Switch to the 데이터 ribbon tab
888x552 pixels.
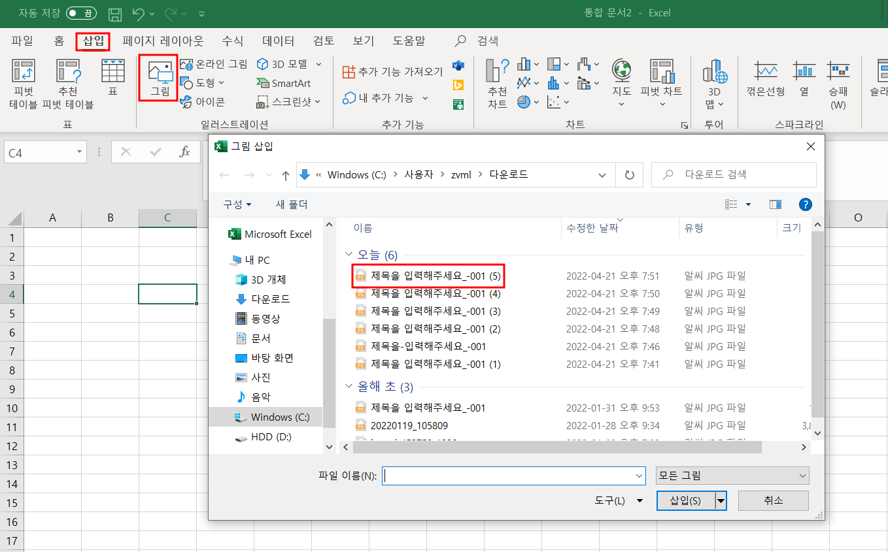277,41
